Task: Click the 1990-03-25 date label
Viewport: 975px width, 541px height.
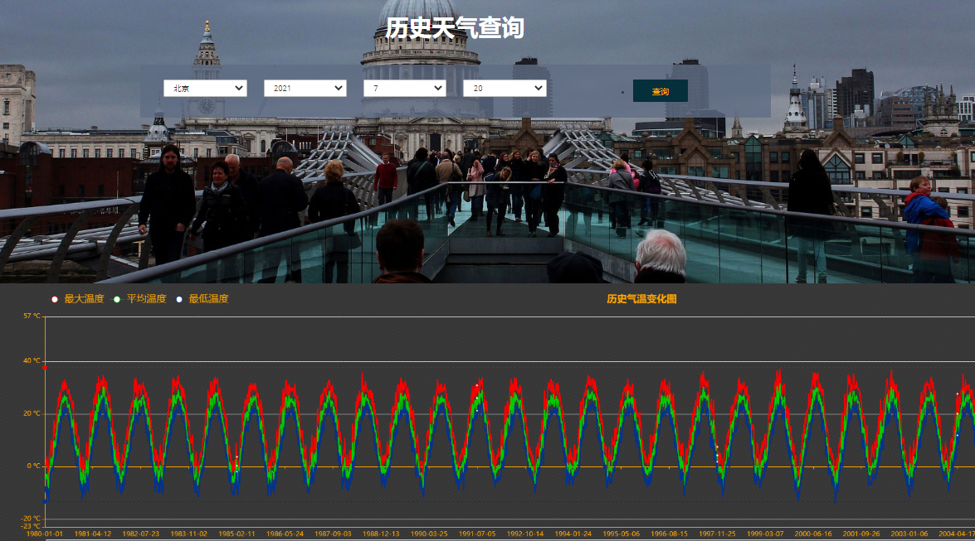Action: tap(429, 534)
